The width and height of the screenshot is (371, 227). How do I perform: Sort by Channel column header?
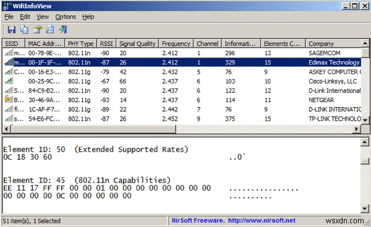click(x=208, y=43)
